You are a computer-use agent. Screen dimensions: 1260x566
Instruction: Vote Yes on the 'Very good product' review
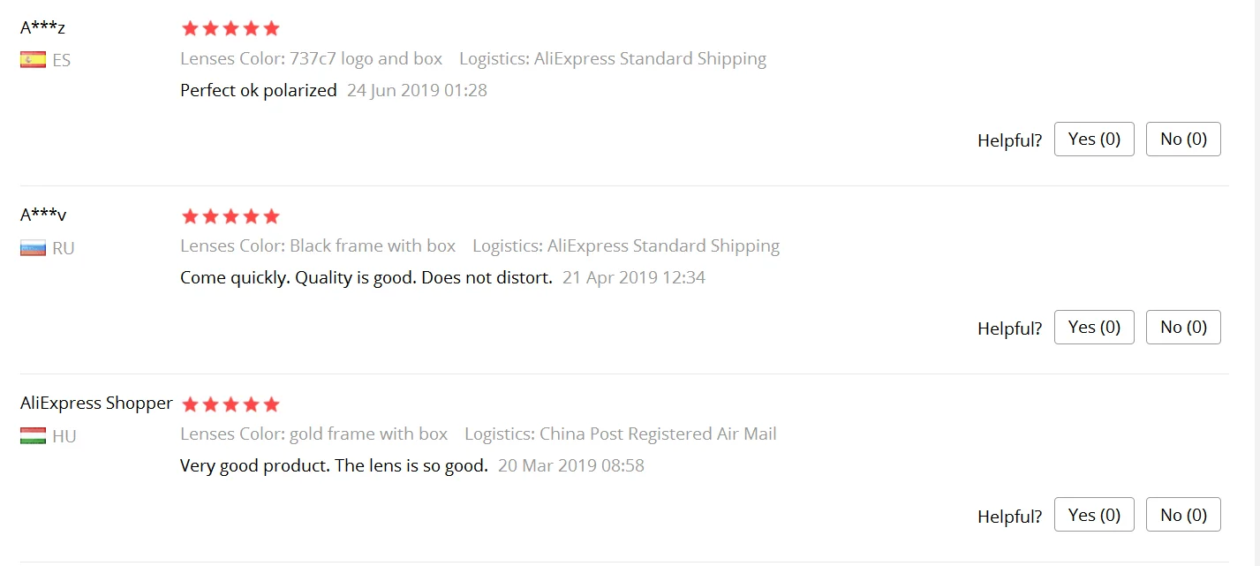point(1094,516)
